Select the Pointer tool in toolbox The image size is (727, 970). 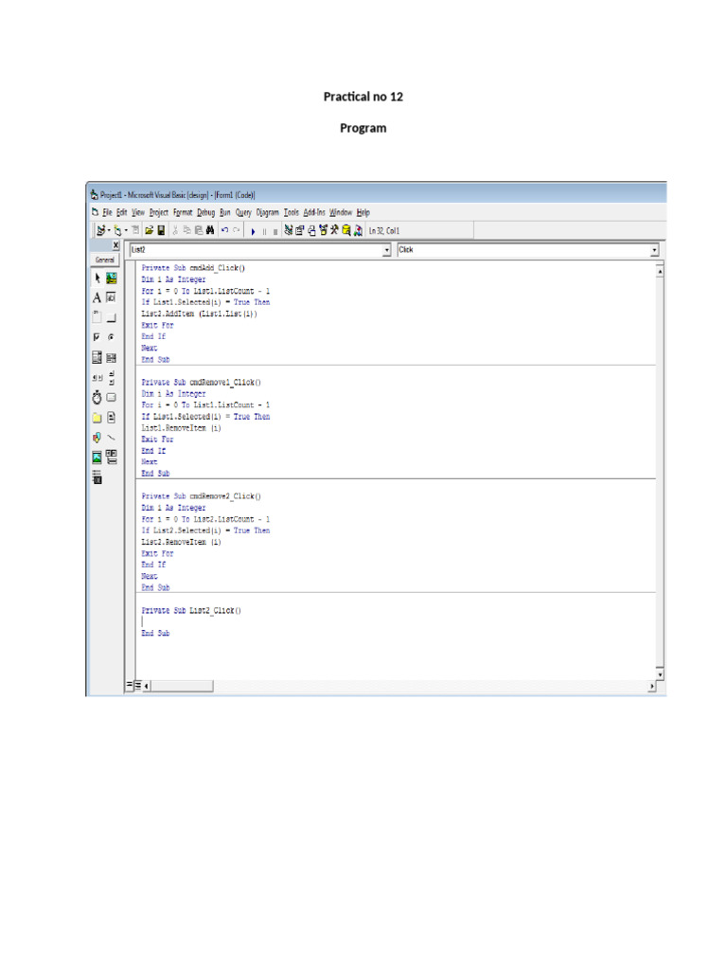click(98, 278)
